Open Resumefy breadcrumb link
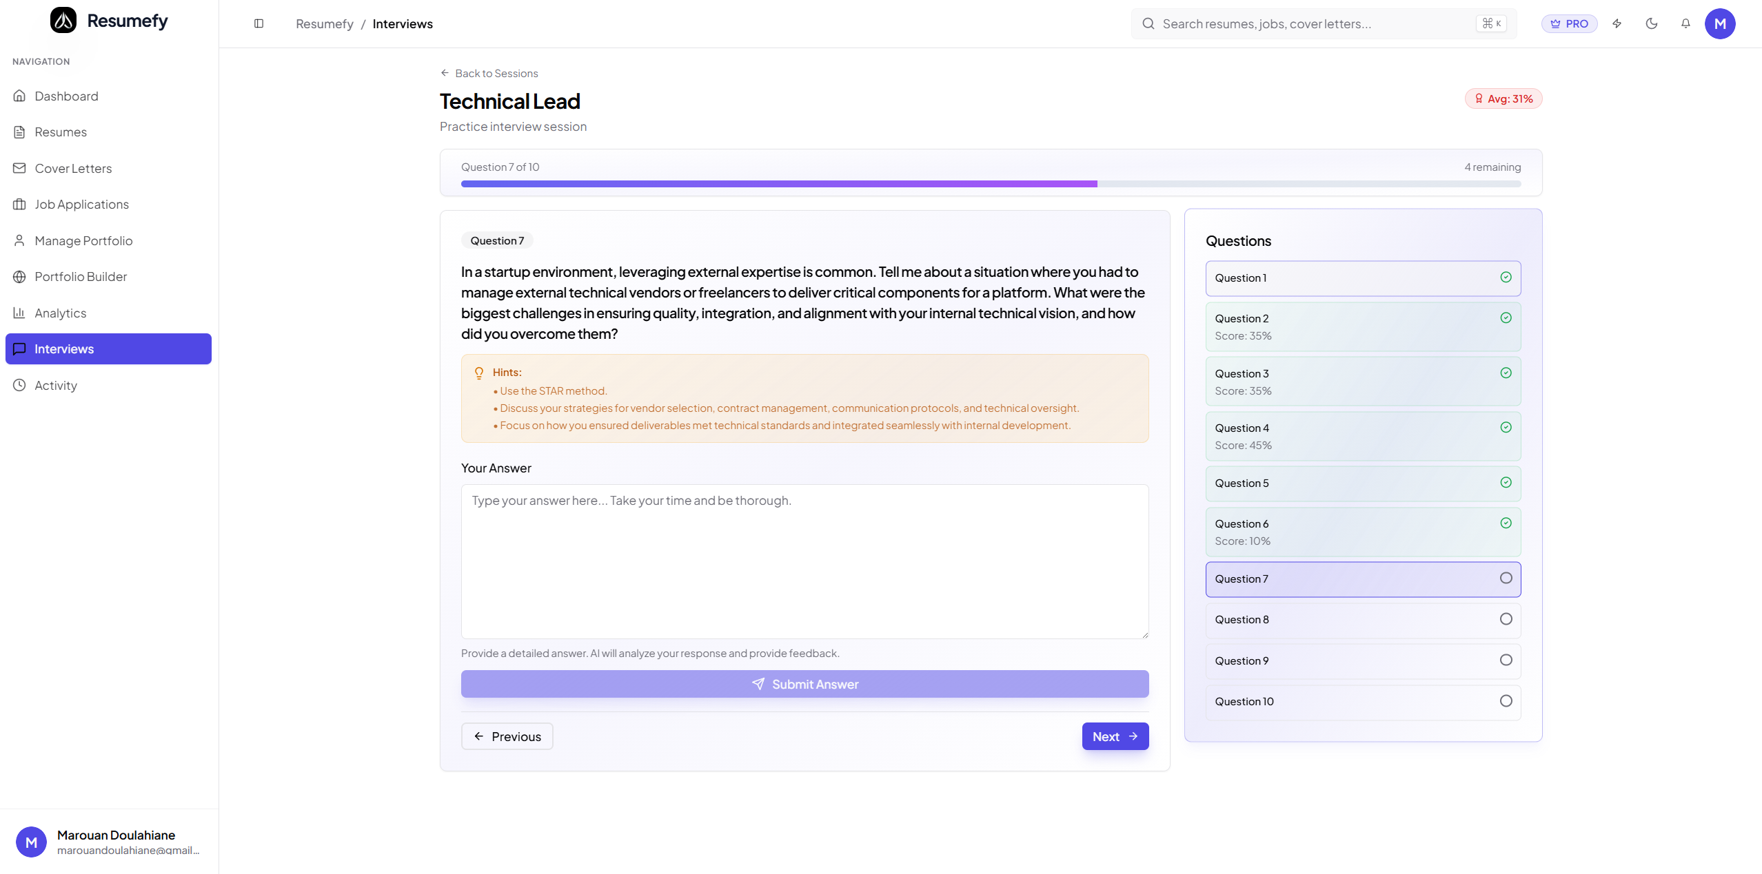 click(x=324, y=23)
